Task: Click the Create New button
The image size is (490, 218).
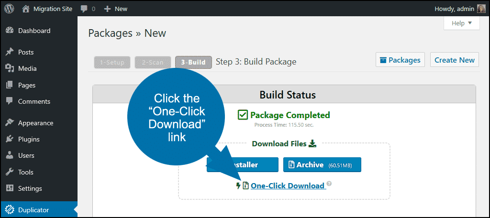Action: pos(455,60)
